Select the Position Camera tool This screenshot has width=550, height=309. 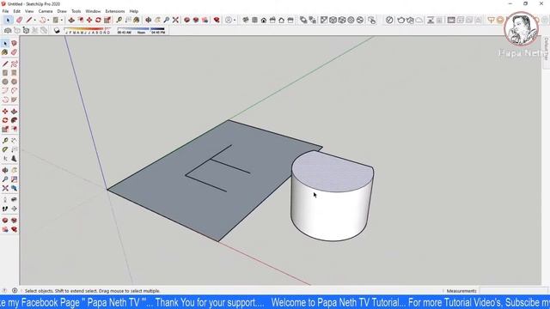pos(5,199)
